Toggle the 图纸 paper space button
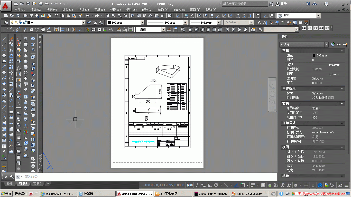Image resolution: width=351 pixels, height=197 pixels. click(190, 185)
